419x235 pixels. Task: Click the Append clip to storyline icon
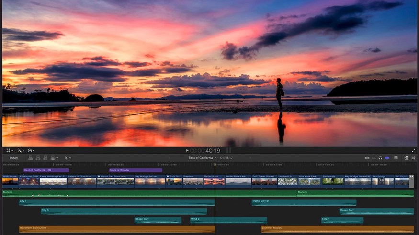45,157
